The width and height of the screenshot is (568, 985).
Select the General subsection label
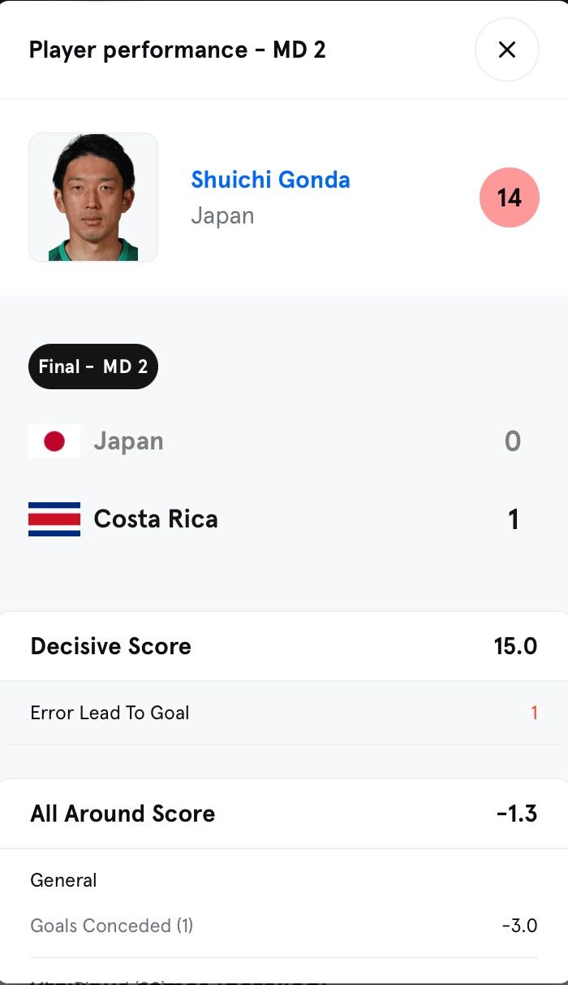(x=63, y=880)
